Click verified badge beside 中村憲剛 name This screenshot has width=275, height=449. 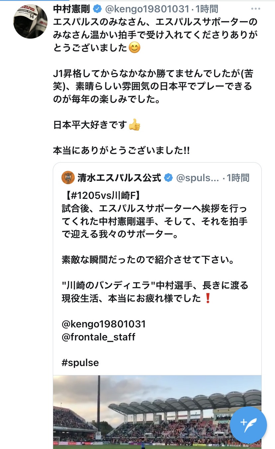tap(98, 9)
